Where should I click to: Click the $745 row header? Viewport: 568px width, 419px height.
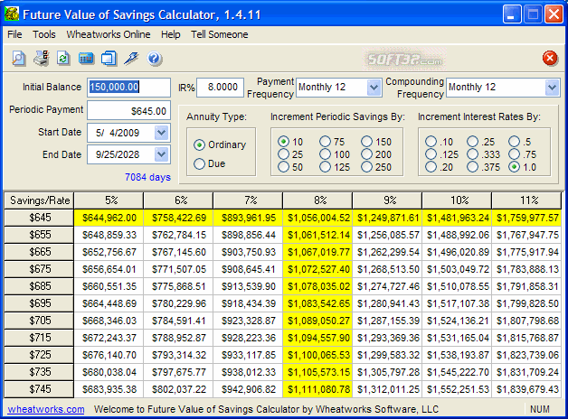tap(39, 389)
